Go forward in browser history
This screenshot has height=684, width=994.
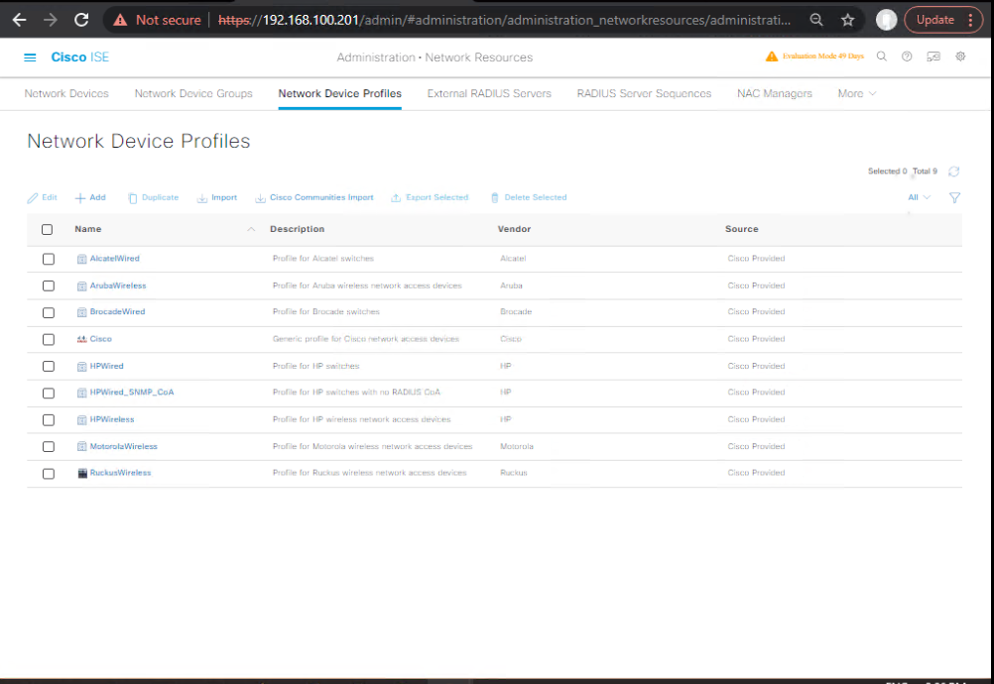50,20
